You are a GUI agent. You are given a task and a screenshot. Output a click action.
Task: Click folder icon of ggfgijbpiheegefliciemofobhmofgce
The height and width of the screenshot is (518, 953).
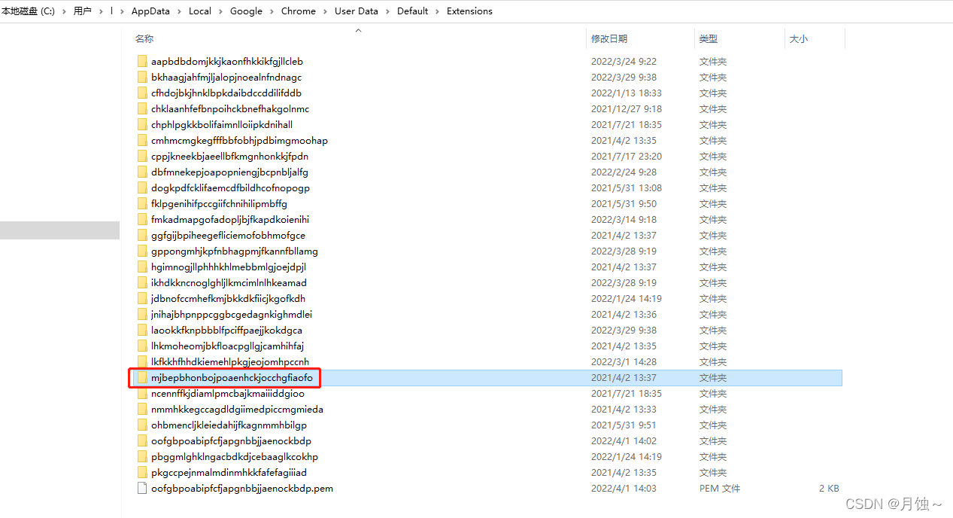[142, 236]
